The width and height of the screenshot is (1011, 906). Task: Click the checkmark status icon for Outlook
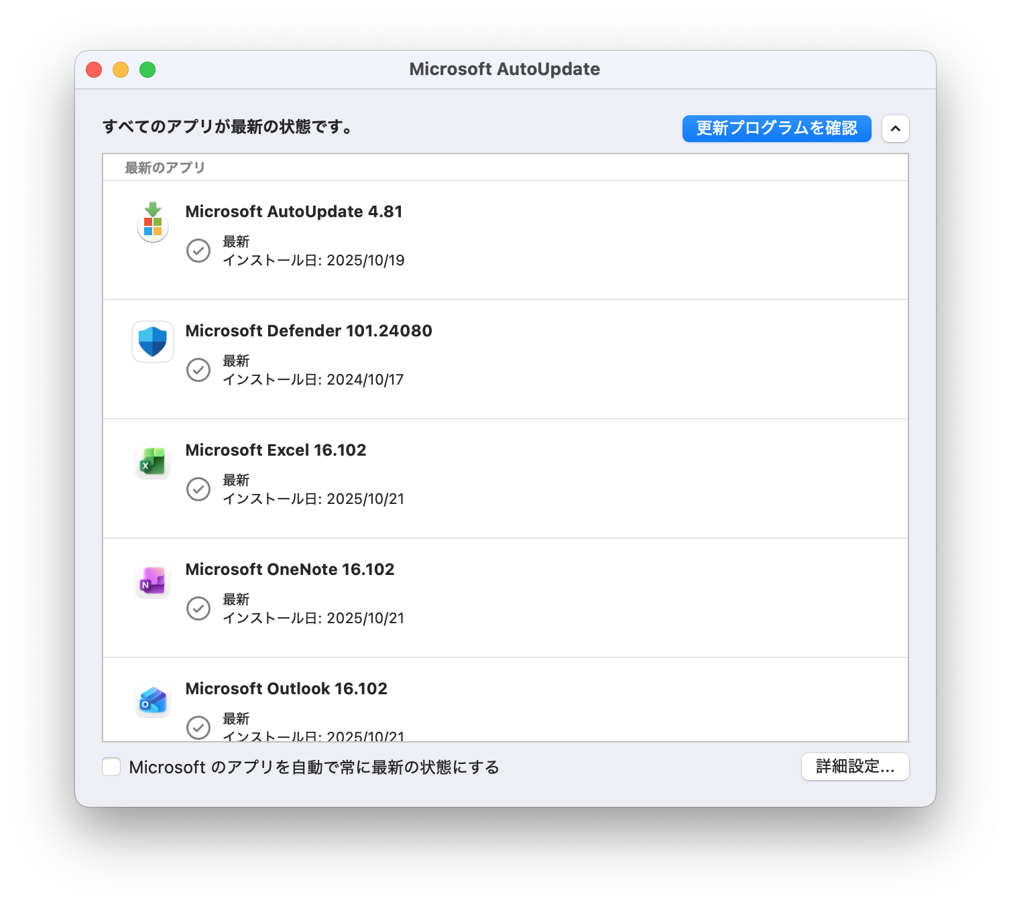(x=198, y=727)
